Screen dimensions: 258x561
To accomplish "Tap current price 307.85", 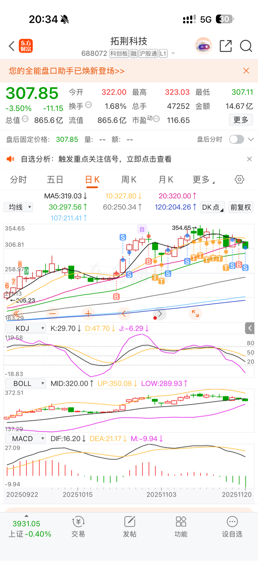I will pyautogui.click(x=32, y=93).
